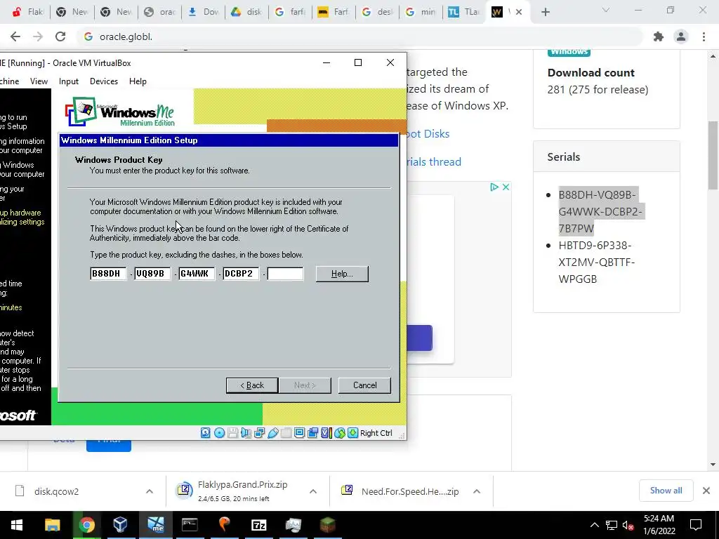Open the Devices menu in VirtualBox

point(104,81)
